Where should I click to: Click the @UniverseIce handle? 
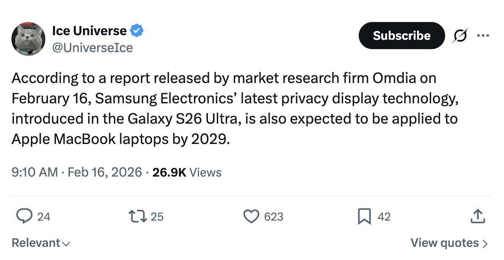click(x=93, y=47)
